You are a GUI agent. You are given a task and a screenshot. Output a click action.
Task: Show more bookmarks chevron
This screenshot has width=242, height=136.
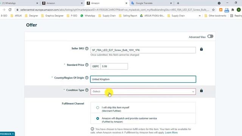pos(200,16)
